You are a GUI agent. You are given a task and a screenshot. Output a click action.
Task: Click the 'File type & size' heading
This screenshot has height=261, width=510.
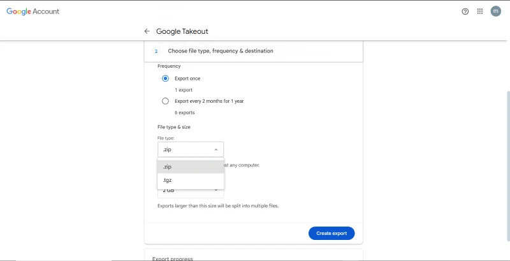(174, 127)
